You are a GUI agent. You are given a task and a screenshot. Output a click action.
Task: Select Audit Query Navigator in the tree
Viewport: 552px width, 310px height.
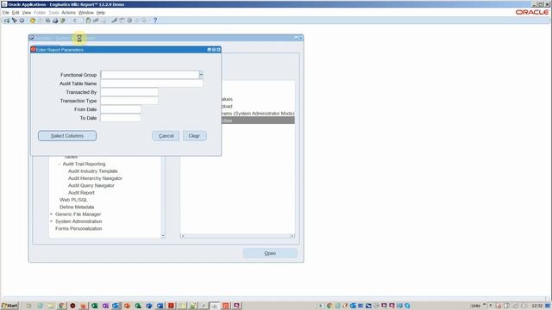tap(91, 186)
